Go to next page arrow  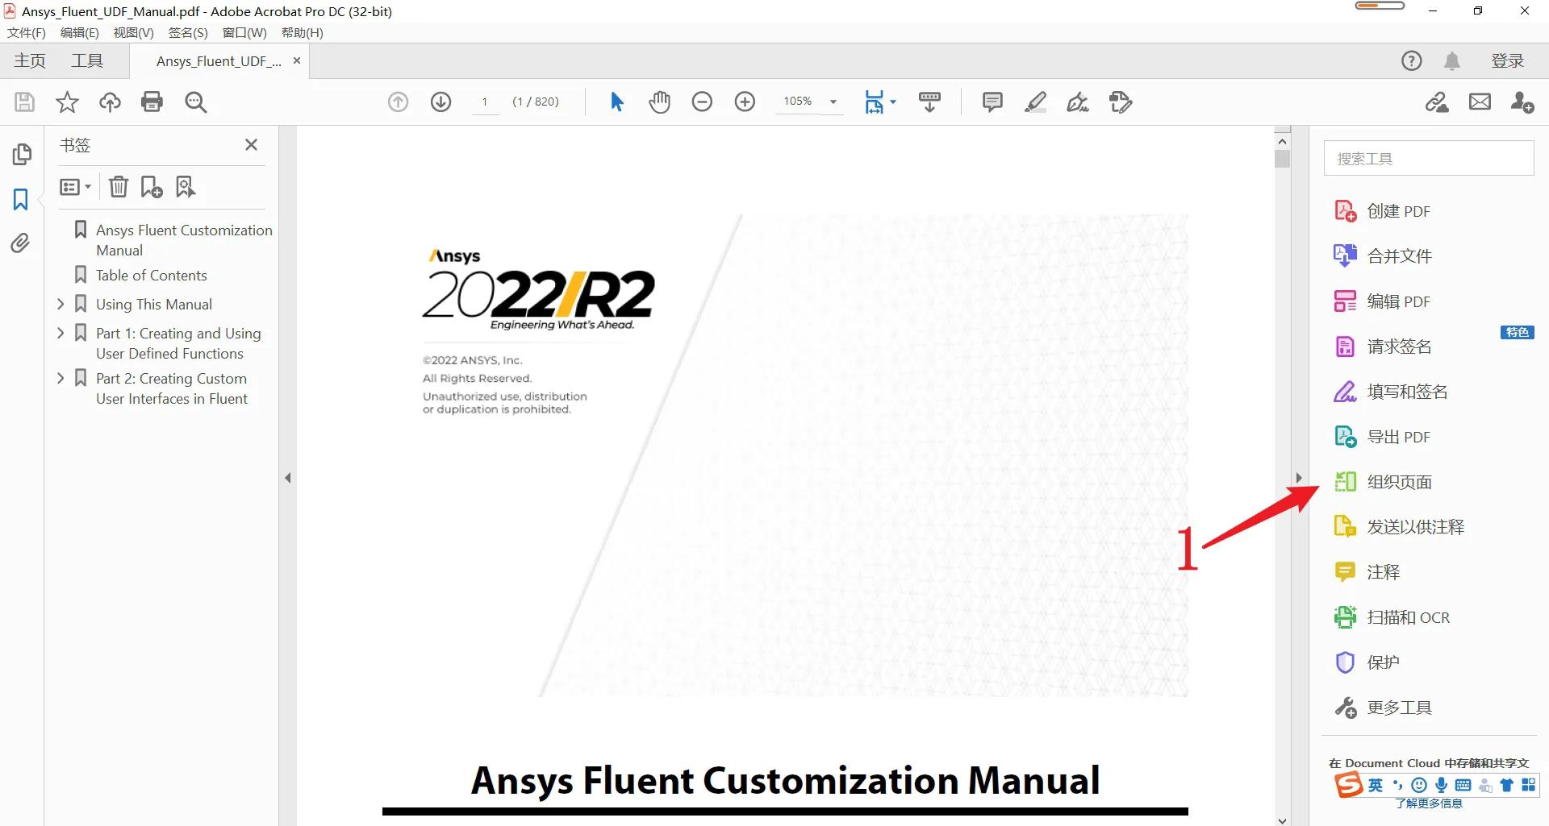click(440, 102)
